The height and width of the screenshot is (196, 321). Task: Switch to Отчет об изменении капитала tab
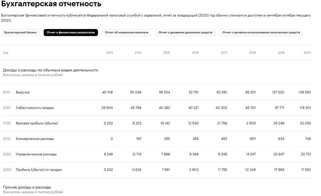[x=126, y=32]
